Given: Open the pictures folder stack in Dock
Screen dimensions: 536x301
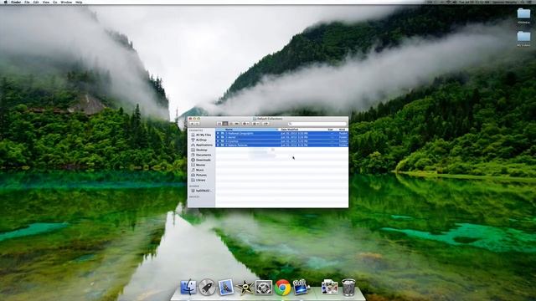Looking at the screenshot, I should [x=329, y=288].
